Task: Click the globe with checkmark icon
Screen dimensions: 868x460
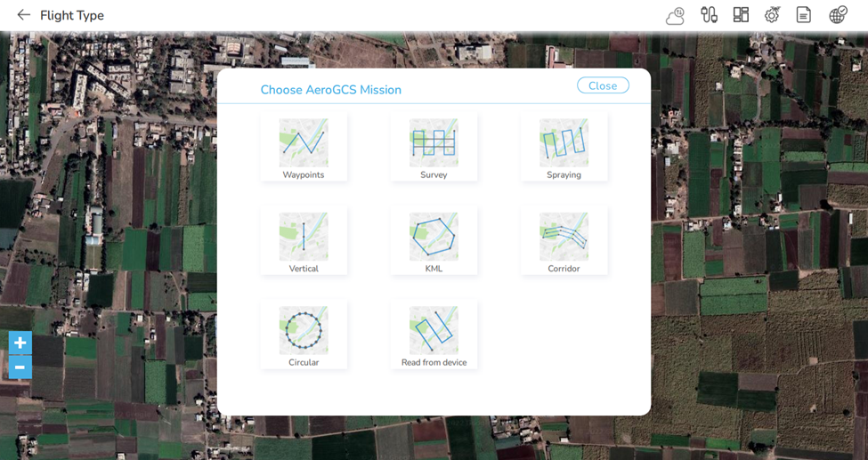Action: tap(838, 15)
